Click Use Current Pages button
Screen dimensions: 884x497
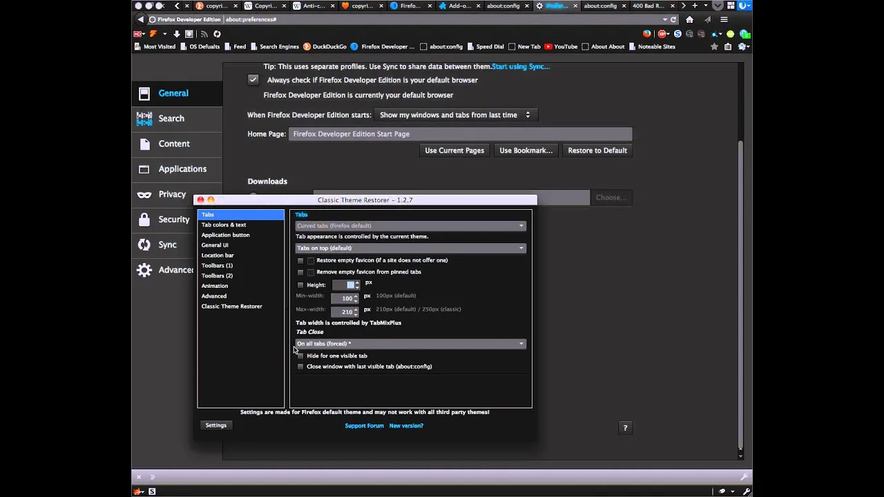(454, 150)
